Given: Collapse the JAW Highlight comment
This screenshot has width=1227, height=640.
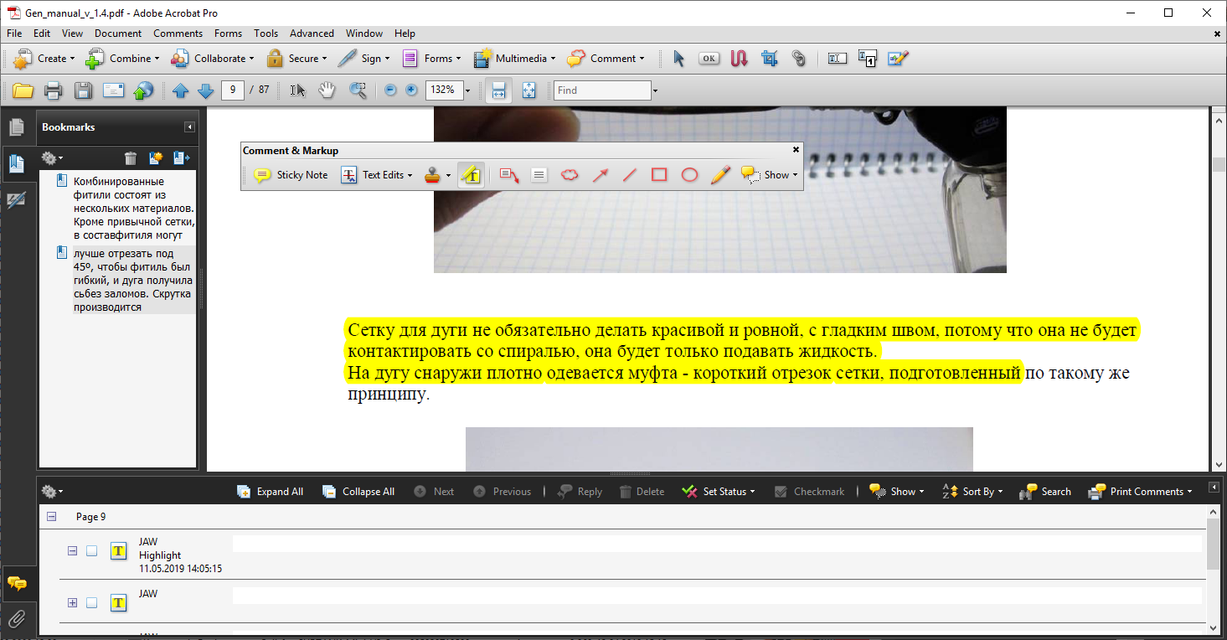Looking at the screenshot, I should 72,551.
